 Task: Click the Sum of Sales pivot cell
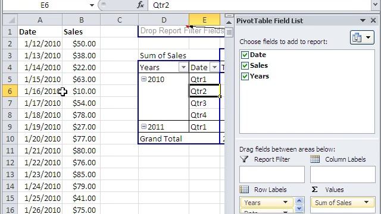click(164, 55)
